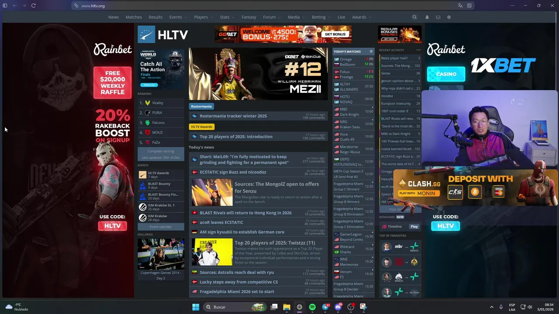
Task: Click the IEM Kraków St. 1 event logo
Action: (142, 207)
